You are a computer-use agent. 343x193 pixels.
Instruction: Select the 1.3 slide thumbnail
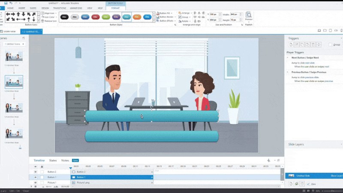point(14,108)
